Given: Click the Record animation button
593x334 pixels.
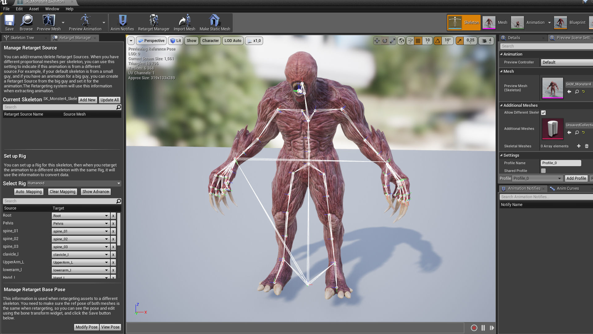Looking at the screenshot, I should [474, 328].
